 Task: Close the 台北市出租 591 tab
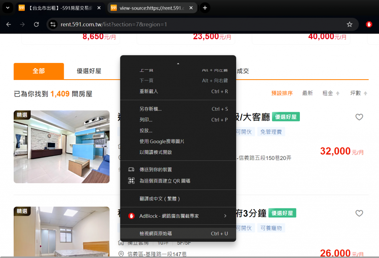pyautogui.click(x=99, y=8)
